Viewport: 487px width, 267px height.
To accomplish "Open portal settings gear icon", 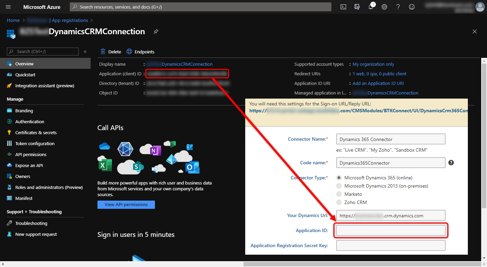I will pos(384,7).
